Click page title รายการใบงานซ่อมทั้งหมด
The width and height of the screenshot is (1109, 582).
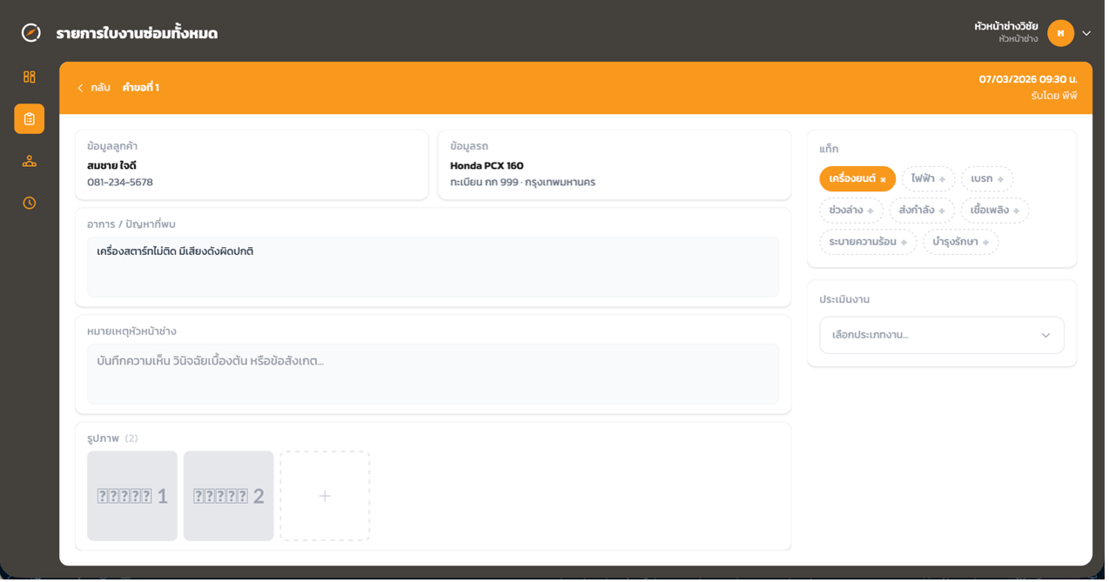pyautogui.click(x=138, y=34)
